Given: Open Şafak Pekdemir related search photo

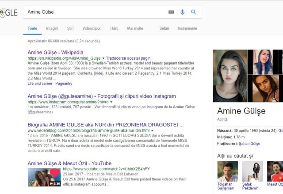Looking at the screenshot, I should 252,171.
